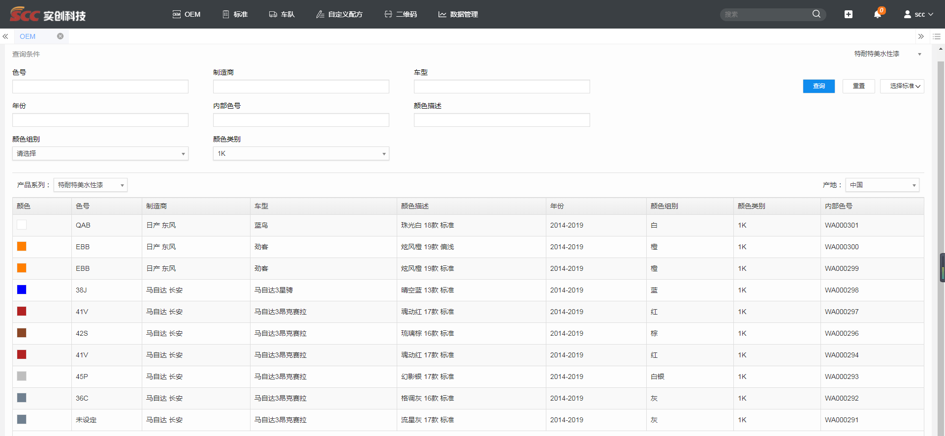Viewport: 945px width, 436px height.
Task: Open the 选择标准 dropdown button
Action: (902, 86)
